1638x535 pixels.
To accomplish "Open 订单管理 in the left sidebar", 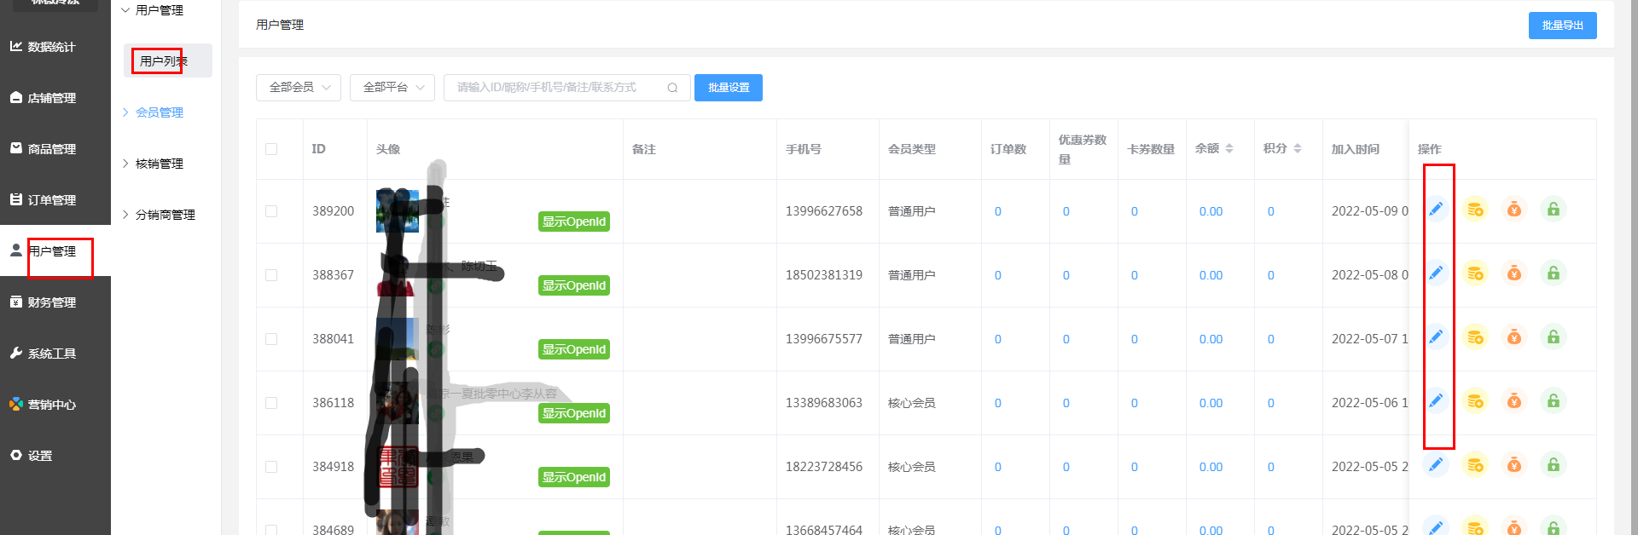I will point(52,200).
